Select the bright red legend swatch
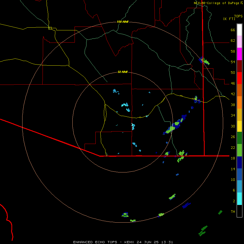244x244 pixels. [x=239, y=78]
